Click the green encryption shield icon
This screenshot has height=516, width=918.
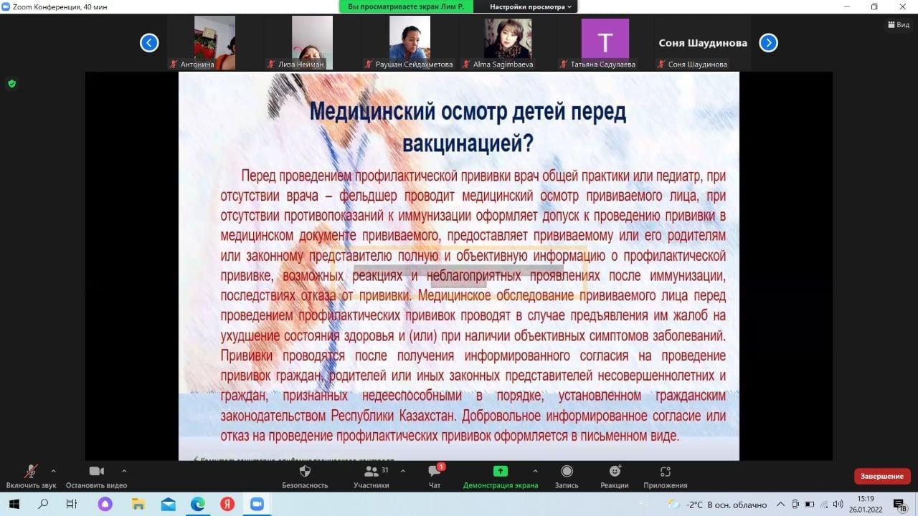11,84
